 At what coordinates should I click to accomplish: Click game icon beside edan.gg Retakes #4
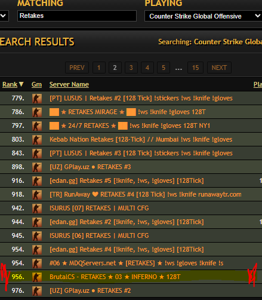(37, 250)
